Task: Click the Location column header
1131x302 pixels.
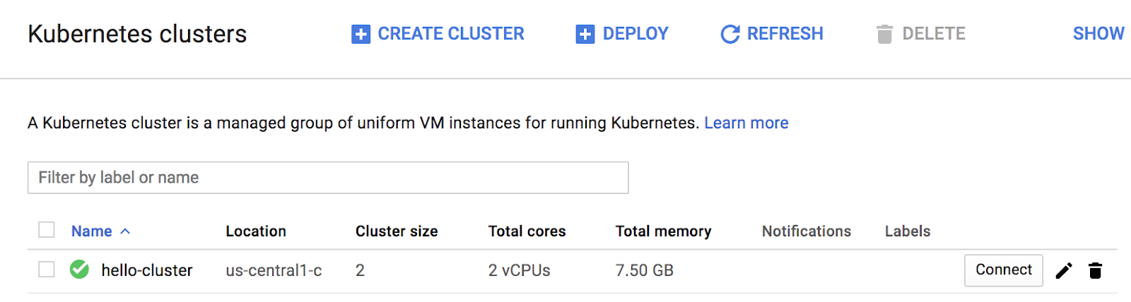Action: click(x=256, y=231)
